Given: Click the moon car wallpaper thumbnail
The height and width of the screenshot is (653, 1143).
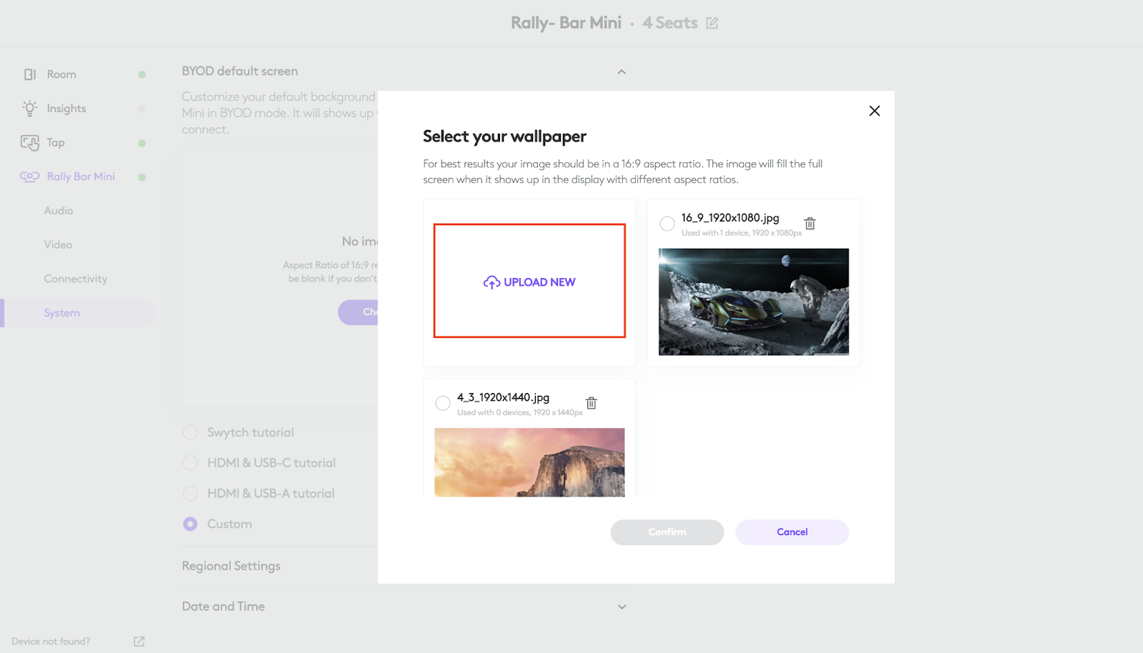Looking at the screenshot, I should pos(754,301).
